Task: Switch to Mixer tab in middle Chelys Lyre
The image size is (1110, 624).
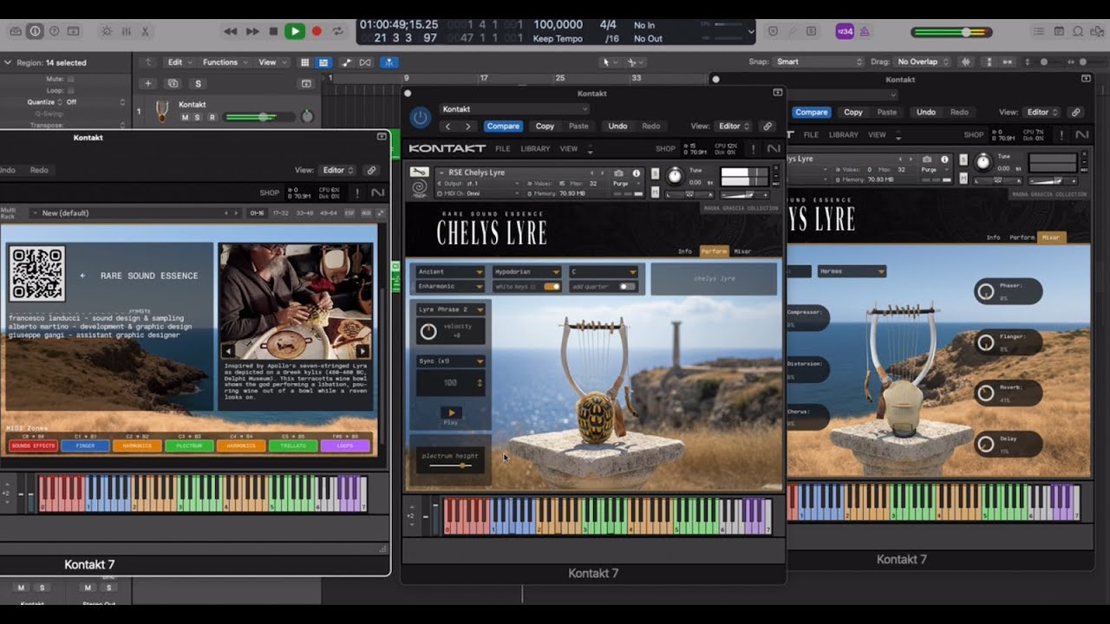Action: (742, 251)
